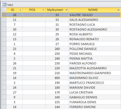Select the row selector for GABAGLIO DENNIS
Viewport: 121px width, 109px height.
coord(4,97)
